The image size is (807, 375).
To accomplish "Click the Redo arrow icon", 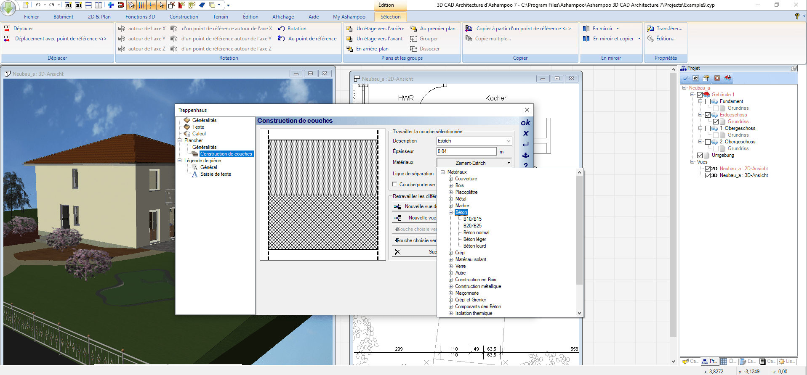I will [x=51, y=5].
